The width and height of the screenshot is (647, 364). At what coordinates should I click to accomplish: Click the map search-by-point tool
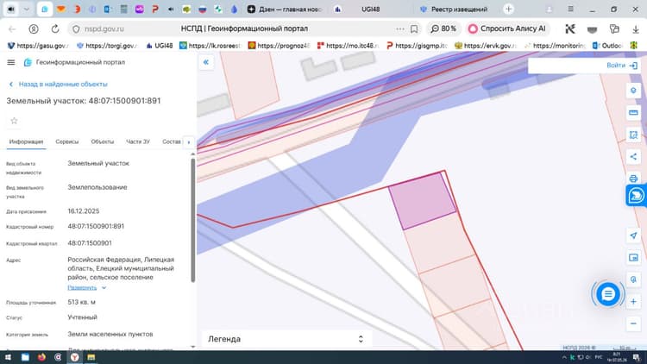pos(633,279)
